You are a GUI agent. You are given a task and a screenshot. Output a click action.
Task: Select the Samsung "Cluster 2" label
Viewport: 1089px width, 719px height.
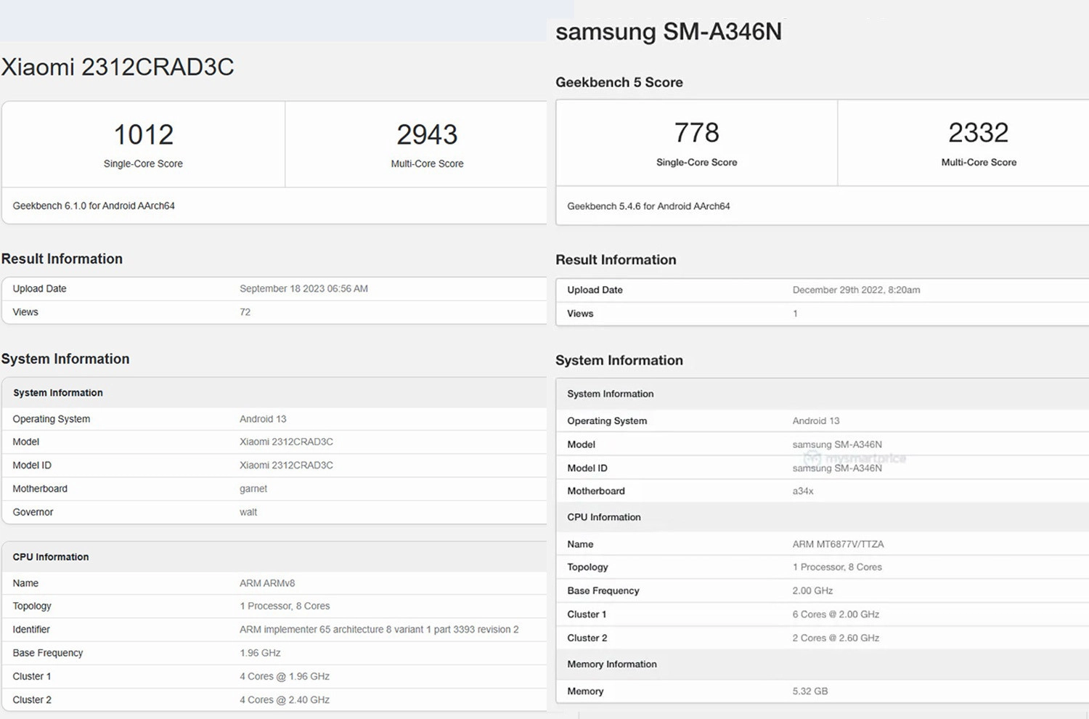pos(587,638)
